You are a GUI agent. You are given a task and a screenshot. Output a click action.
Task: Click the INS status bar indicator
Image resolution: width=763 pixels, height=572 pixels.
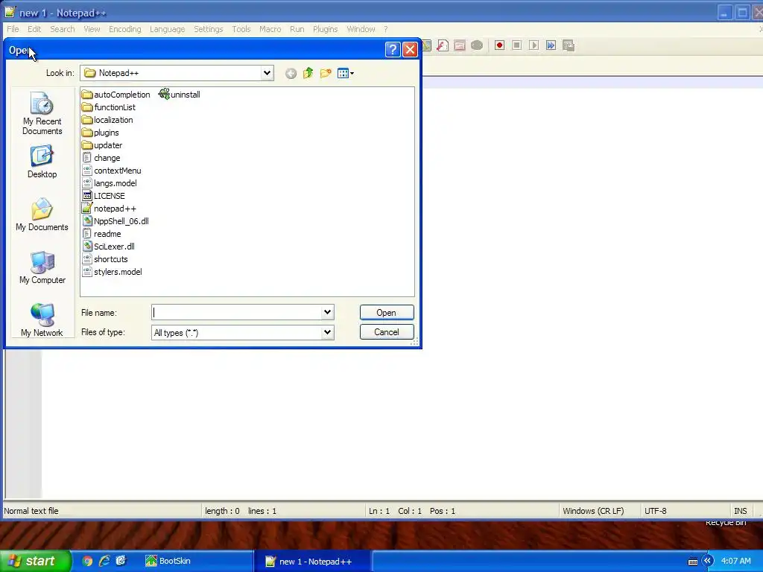[x=740, y=511]
